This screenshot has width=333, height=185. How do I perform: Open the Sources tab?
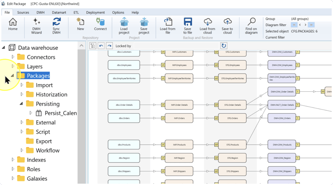pyautogui.click(x=23, y=12)
